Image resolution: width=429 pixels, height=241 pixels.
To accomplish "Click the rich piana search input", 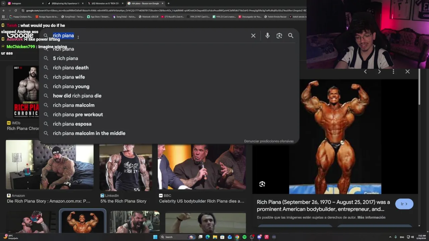I will (x=149, y=35).
